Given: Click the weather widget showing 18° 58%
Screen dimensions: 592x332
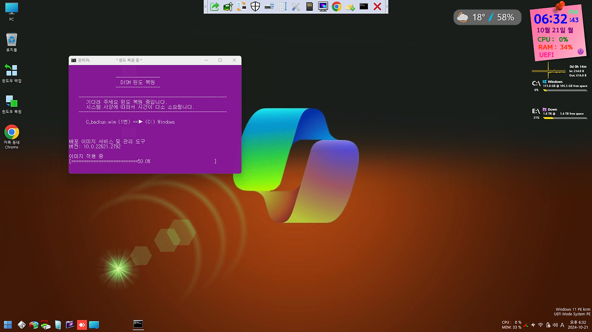Looking at the screenshot, I should (487, 18).
